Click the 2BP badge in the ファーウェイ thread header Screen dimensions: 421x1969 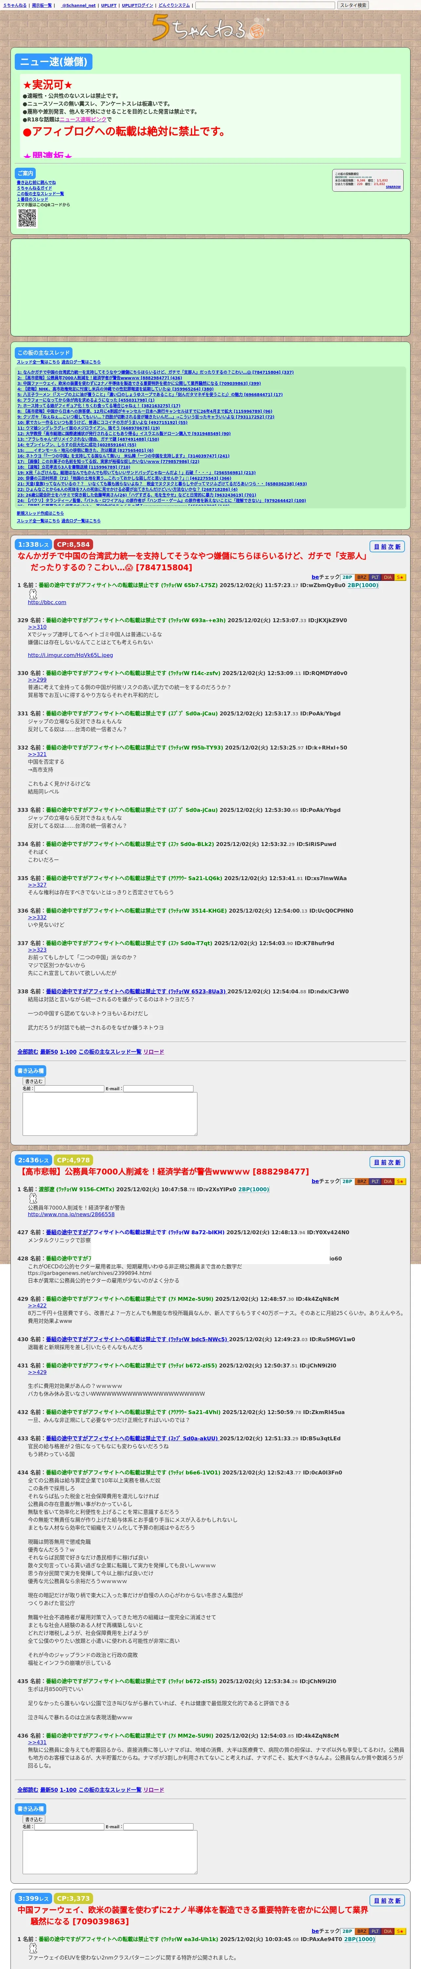point(347,1932)
